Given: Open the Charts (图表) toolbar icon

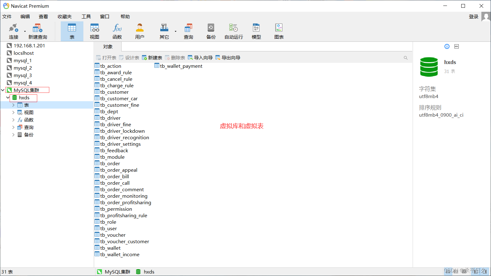Looking at the screenshot, I should pos(279,31).
